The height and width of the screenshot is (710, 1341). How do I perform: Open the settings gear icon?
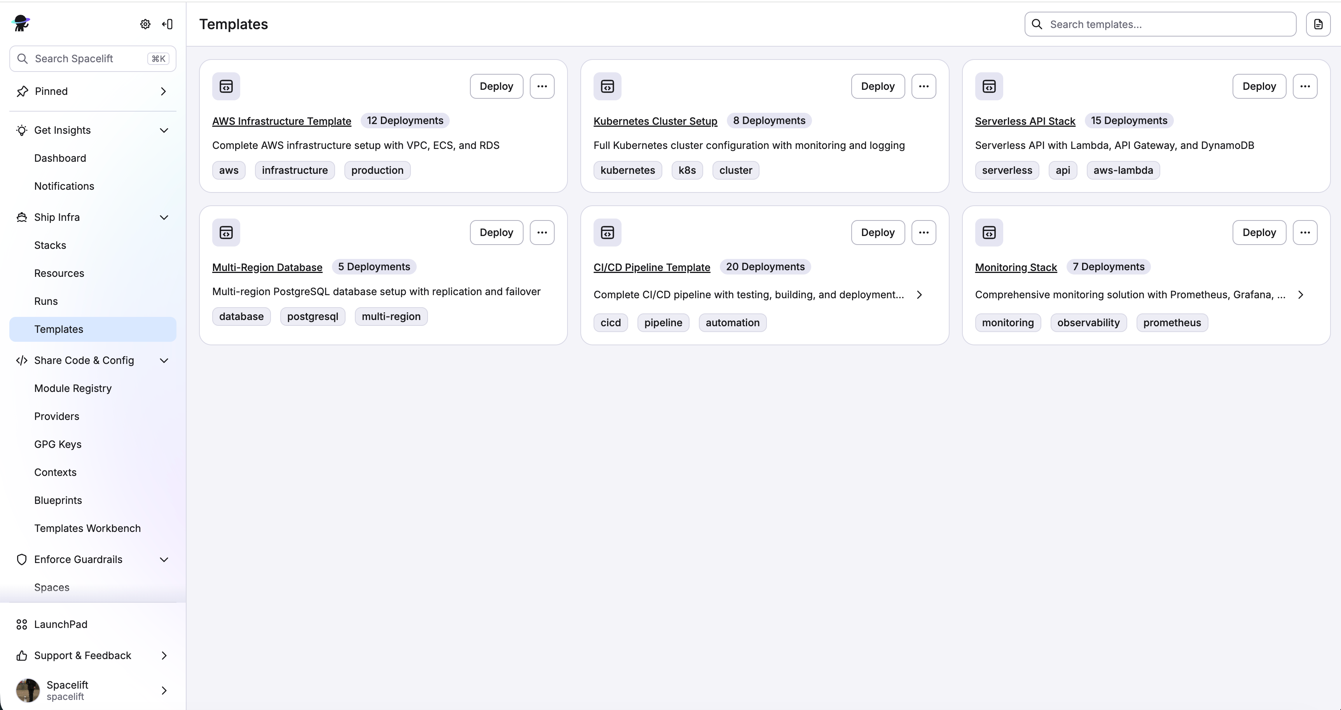point(145,24)
